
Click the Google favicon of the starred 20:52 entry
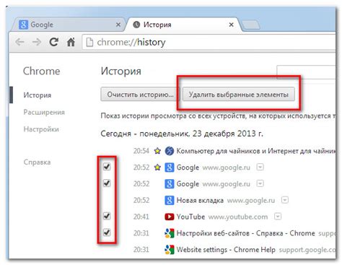point(170,168)
